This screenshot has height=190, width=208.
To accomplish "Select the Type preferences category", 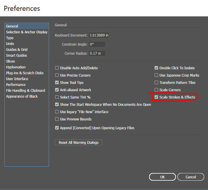I will click(x=10, y=38).
